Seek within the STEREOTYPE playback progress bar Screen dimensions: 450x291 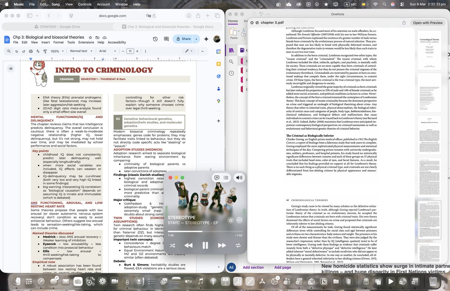205,231
